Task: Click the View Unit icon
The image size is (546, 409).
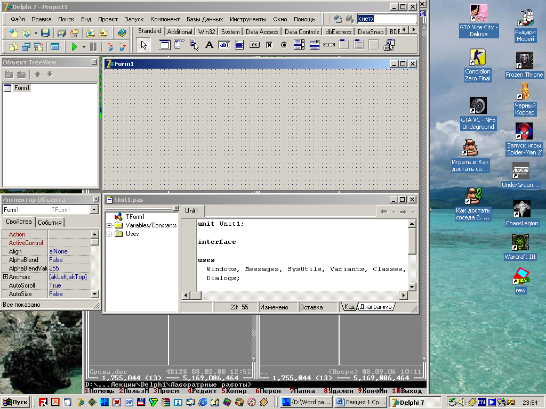Action: tap(13, 47)
